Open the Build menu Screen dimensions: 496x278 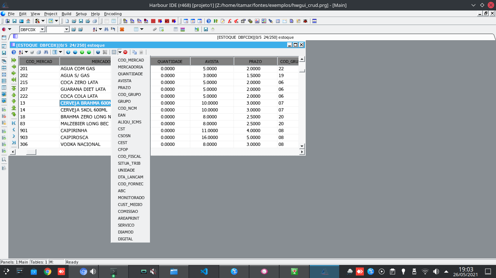pyautogui.click(x=66, y=14)
